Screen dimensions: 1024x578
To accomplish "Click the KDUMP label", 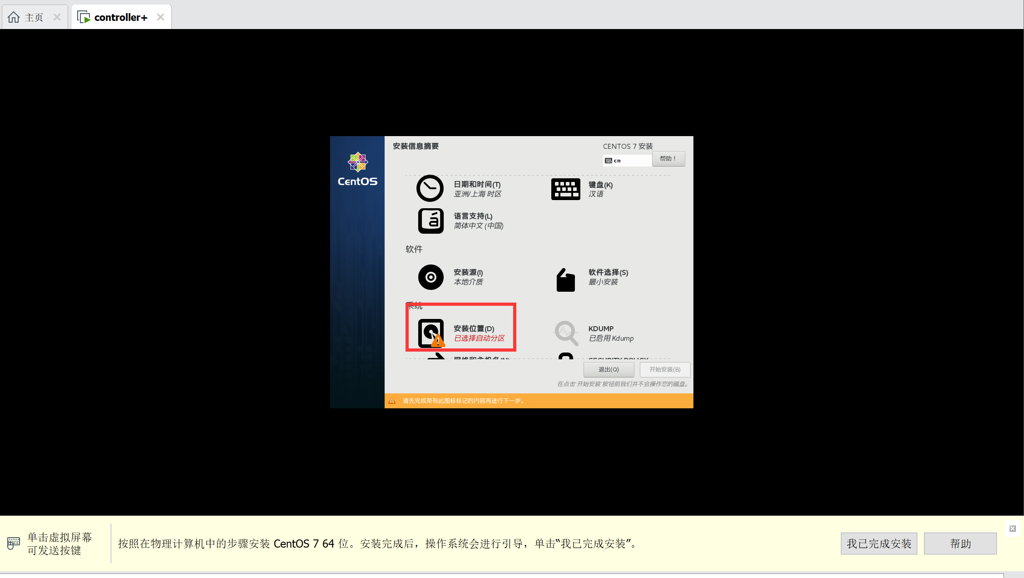I will pos(601,328).
